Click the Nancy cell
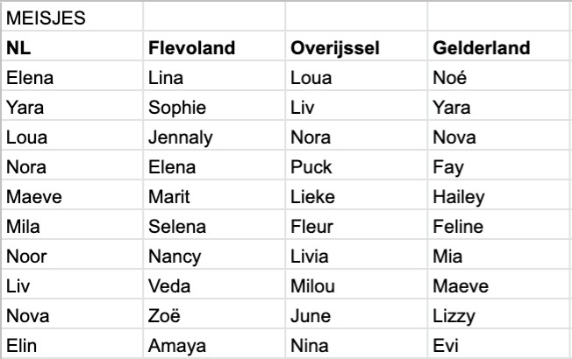 [214, 255]
